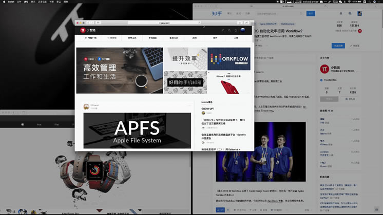
Task: Open the WORKFLOW banner tile
Action: (229, 59)
